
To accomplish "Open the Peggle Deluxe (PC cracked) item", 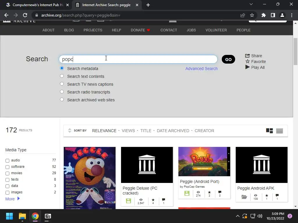I will 140,190.
